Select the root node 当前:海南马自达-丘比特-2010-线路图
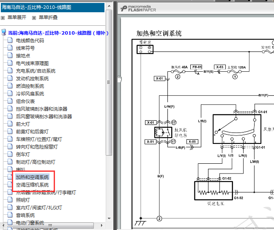 click(58, 33)
